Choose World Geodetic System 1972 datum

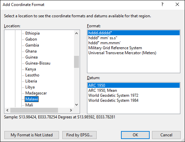(x=134, y=95)
